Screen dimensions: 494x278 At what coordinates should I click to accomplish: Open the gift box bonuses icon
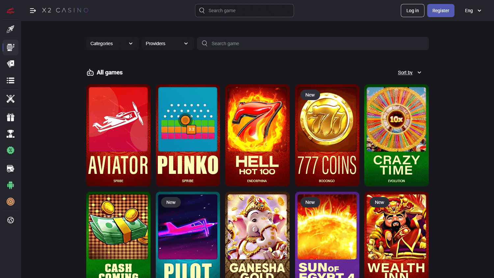(11, 117)
